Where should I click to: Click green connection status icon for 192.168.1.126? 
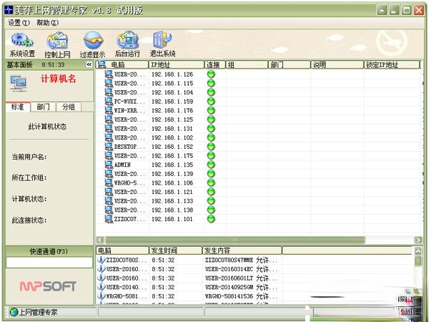point(211,74)
